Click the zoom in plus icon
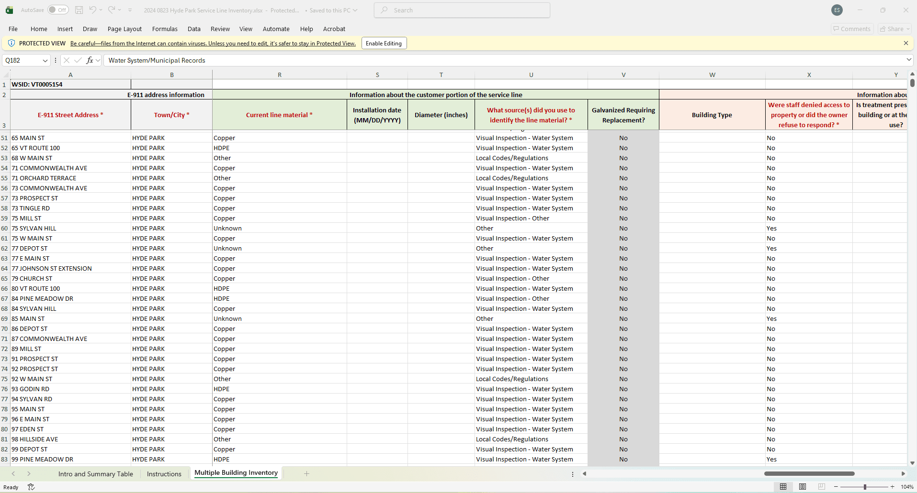 click(x=892, y=487)
